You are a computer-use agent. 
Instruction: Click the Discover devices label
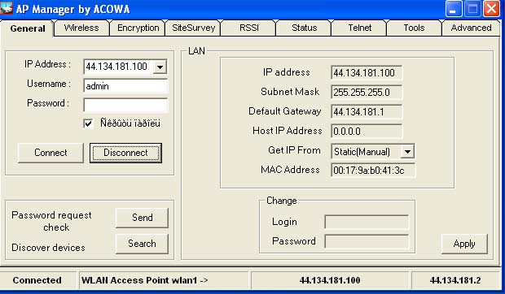tap(48, 248)
